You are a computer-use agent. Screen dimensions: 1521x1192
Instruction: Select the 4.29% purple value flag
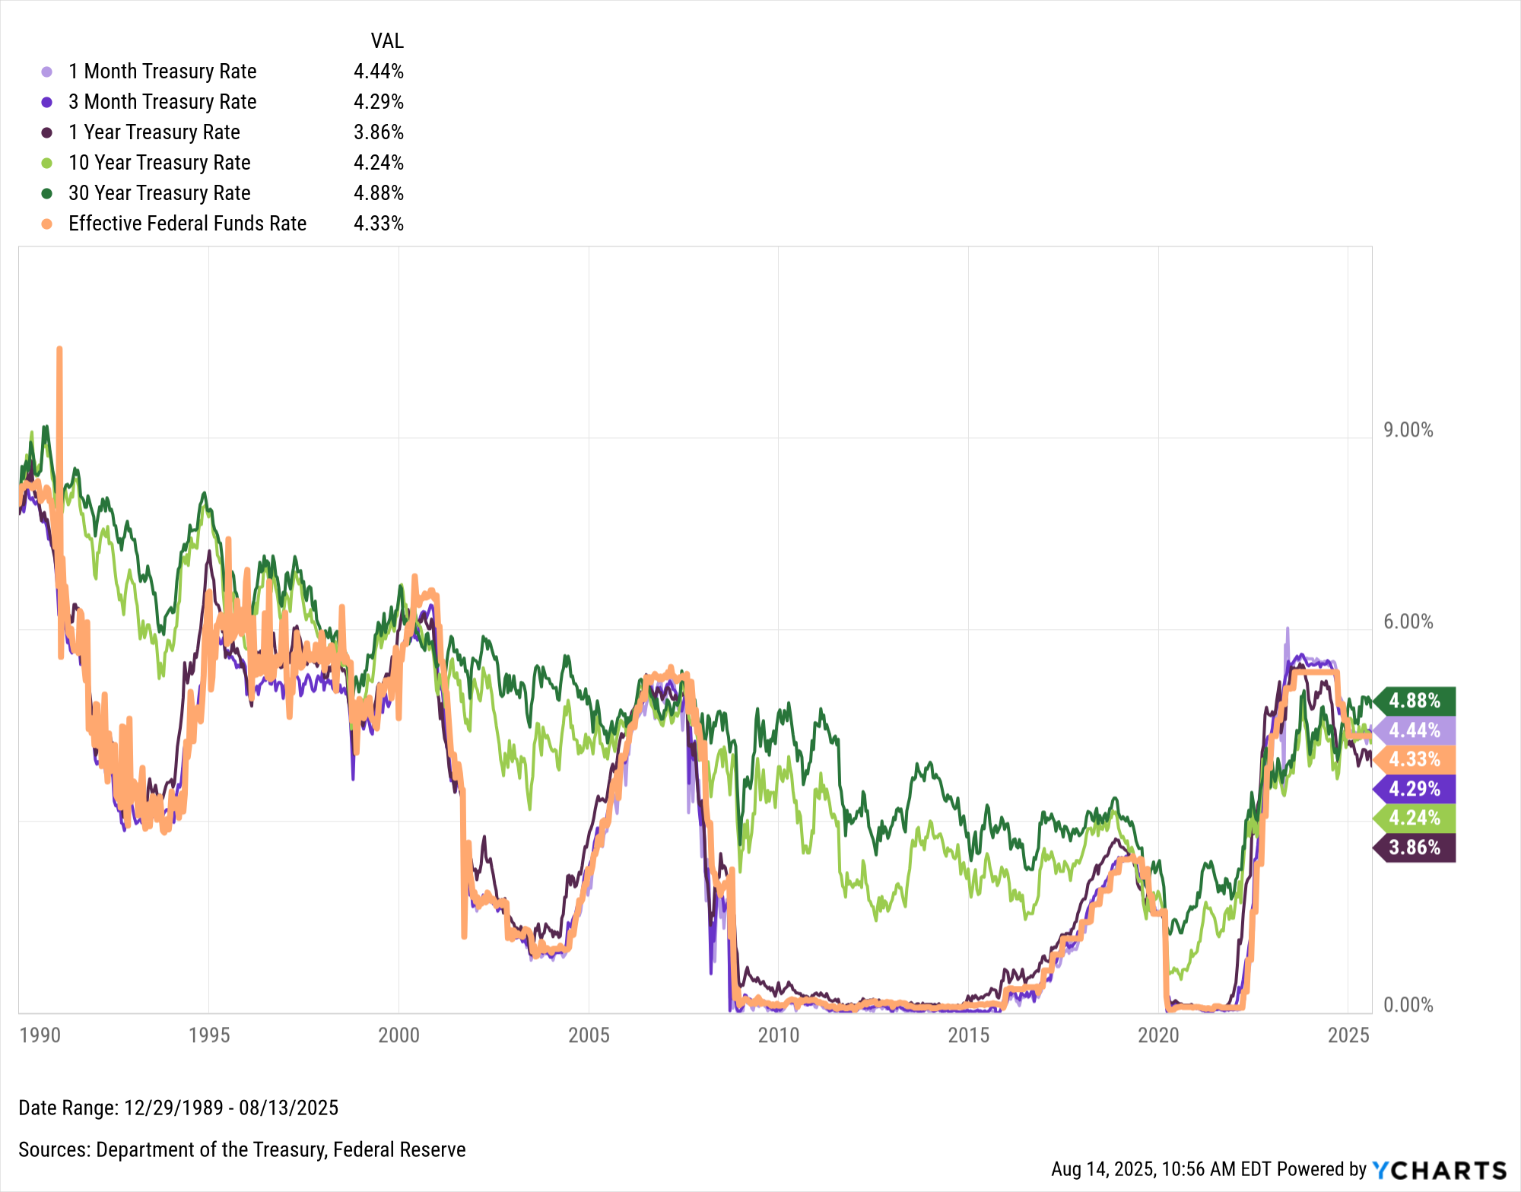(x=1415, y=789)
